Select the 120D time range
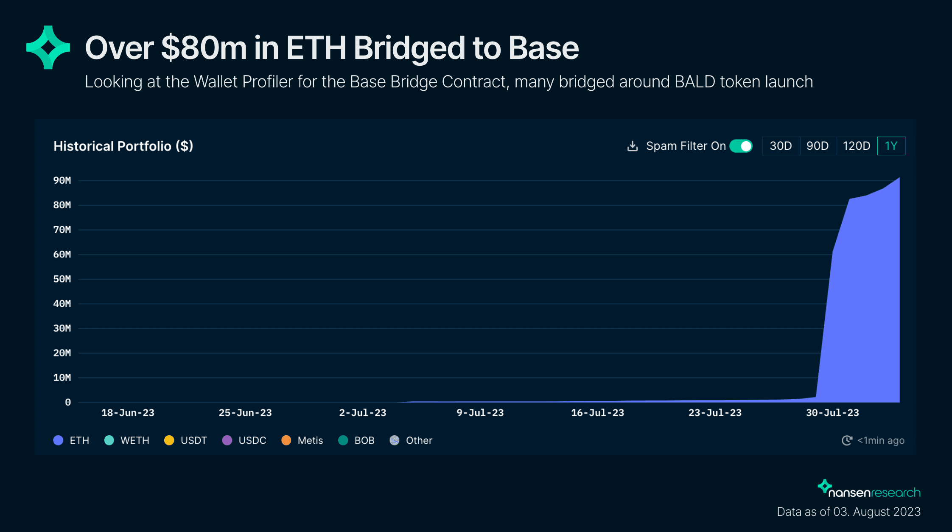This screenshot has height=532, width=952. point(856,146)
